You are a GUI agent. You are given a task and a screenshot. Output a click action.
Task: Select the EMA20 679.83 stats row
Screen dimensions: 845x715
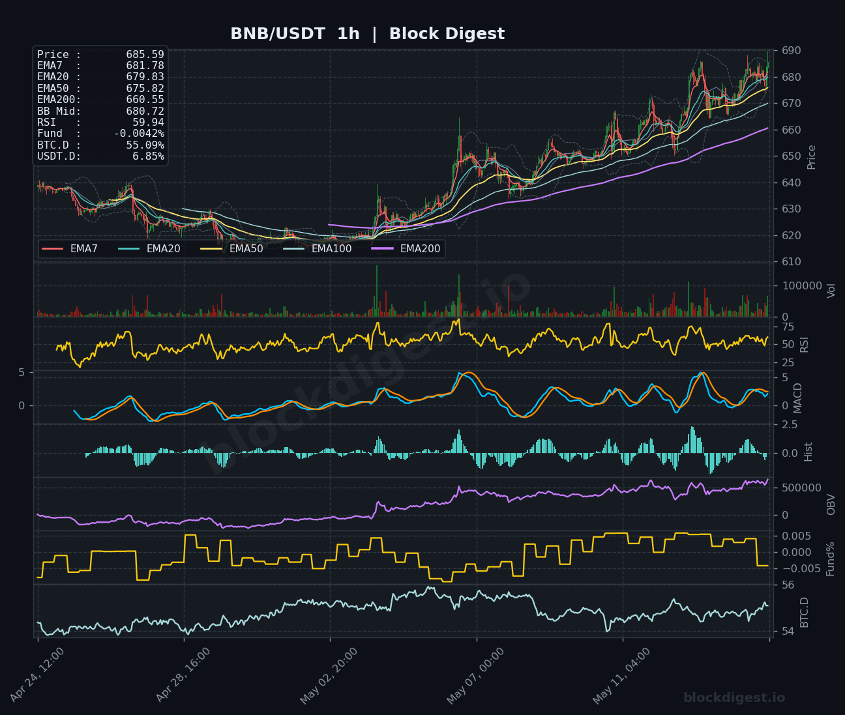point(100,77)
